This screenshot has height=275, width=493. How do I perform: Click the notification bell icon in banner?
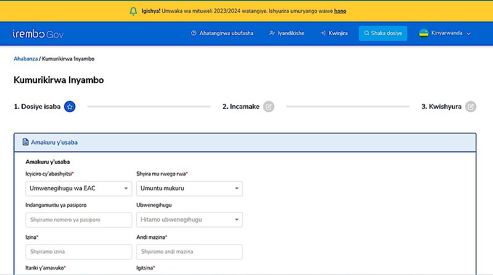point(134,10)
